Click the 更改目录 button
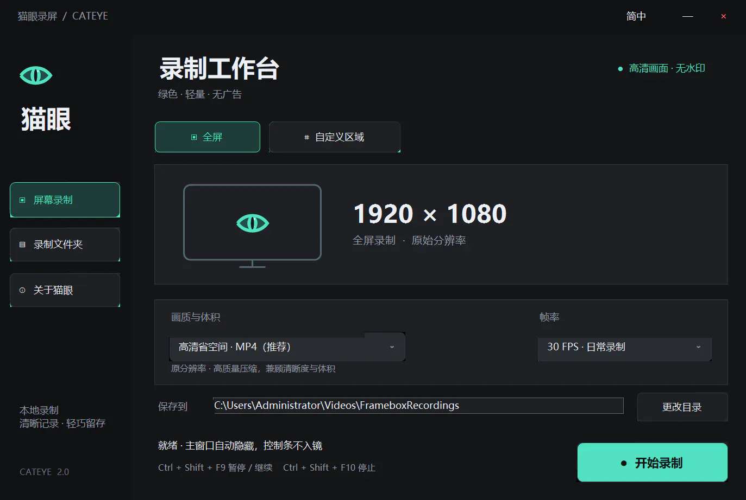This screenshot has height=500, width=746. [x=682, y=407]
